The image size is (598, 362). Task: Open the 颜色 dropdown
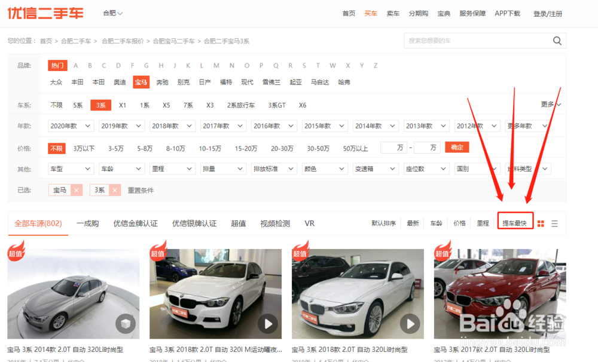325,169
